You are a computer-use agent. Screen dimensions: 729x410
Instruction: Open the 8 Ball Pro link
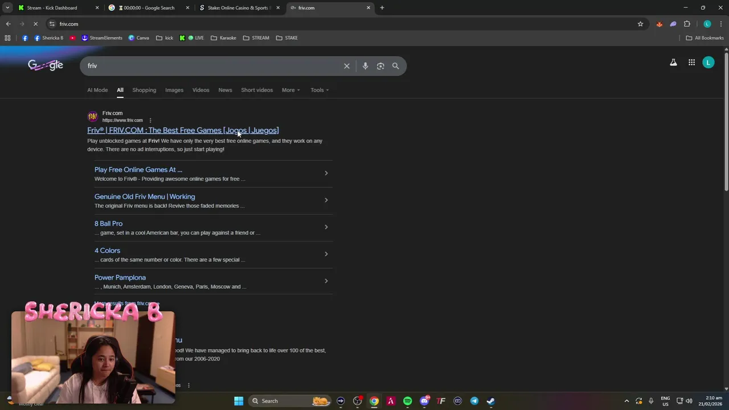tap(108, 224)
